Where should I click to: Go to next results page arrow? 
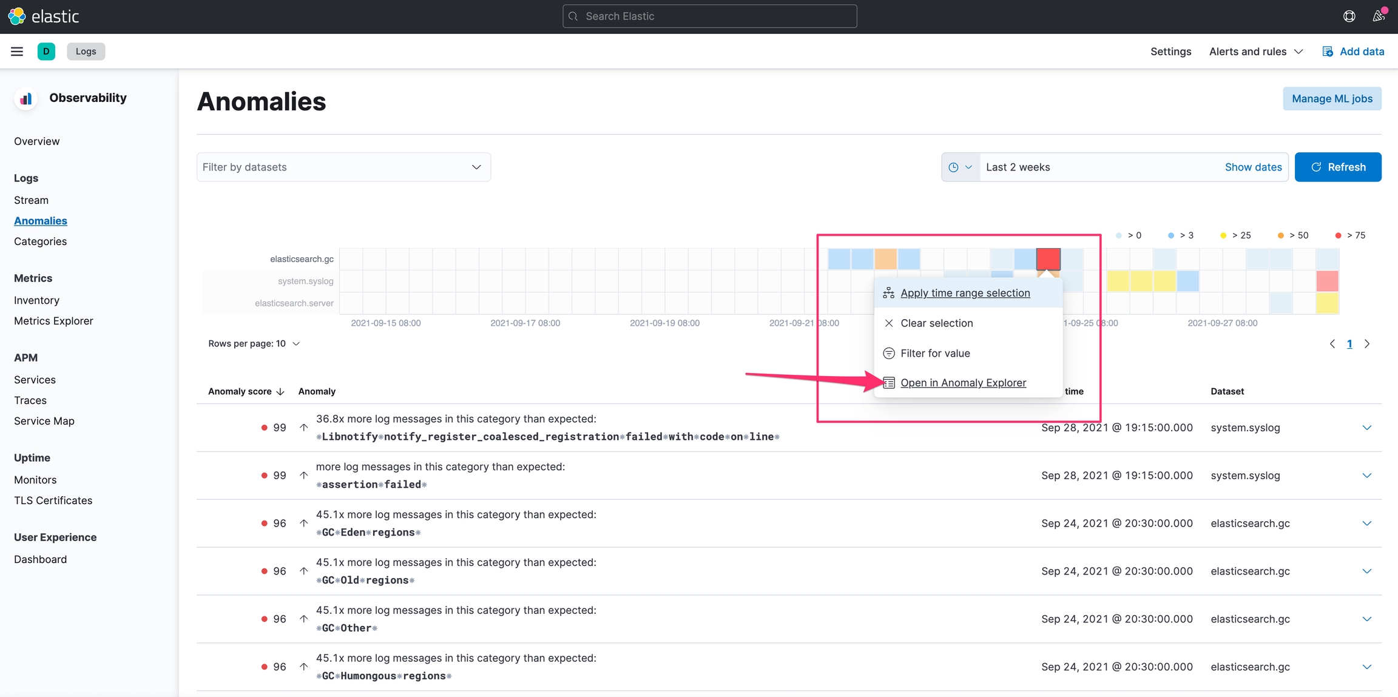1367,344
